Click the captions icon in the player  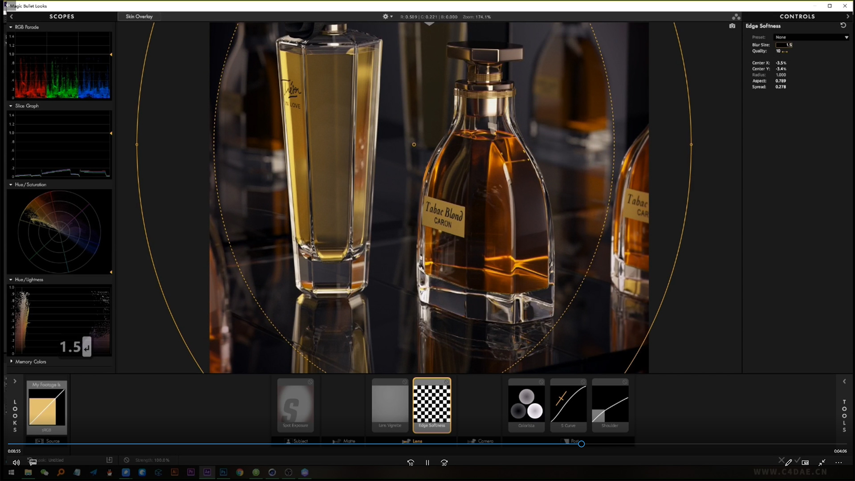(33, 462)
